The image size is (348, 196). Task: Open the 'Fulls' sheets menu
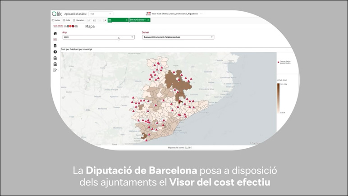66,20
